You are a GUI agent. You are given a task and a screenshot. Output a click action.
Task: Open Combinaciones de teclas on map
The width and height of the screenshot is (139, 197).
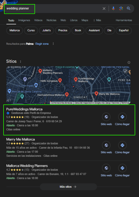point(61,103)
